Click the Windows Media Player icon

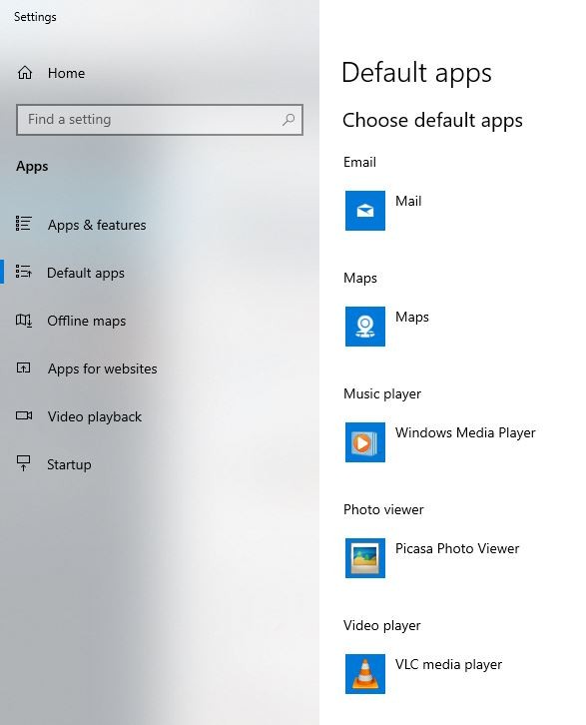365,442
